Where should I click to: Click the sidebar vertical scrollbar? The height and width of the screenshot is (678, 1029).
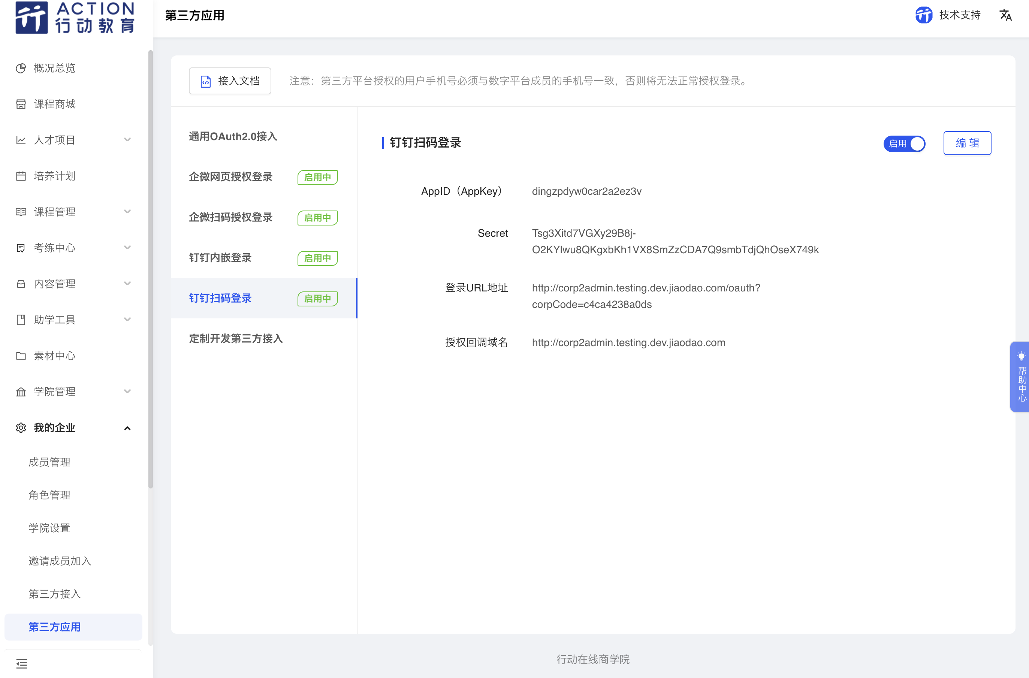pos(151,269)
